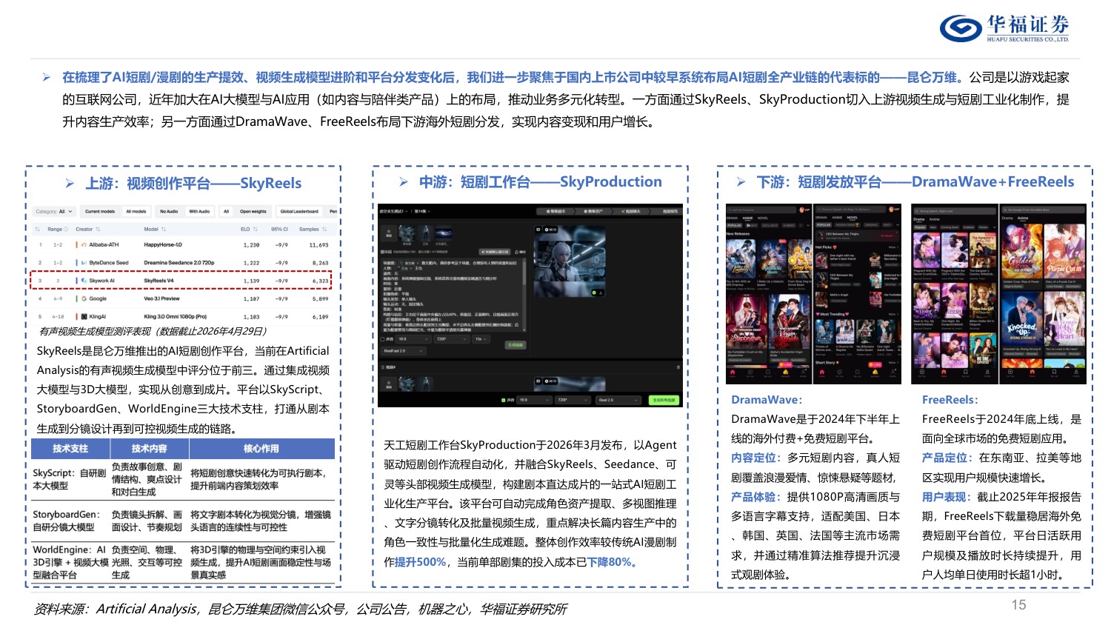Click the Google creator logo

point(84,298)
